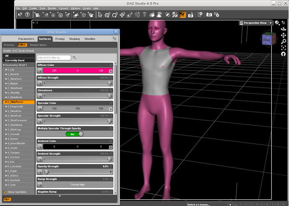The height and width of the screenshot is (206, 289).
Task: Click the Render camera icon
Action: [x=209, y=14]
